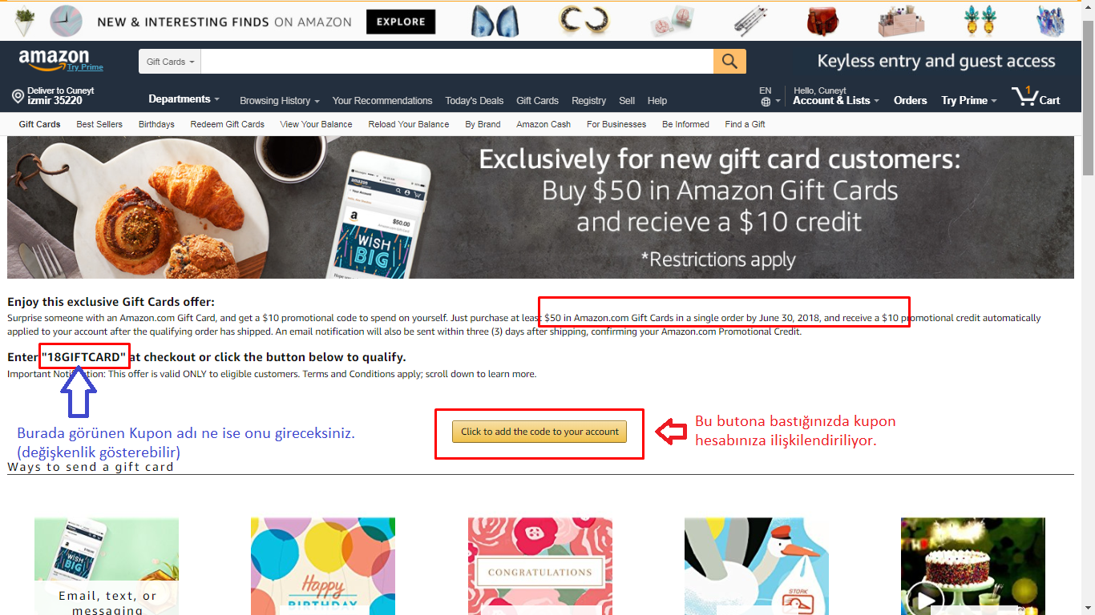Open the brown leather bag product image

pos(822,20)
